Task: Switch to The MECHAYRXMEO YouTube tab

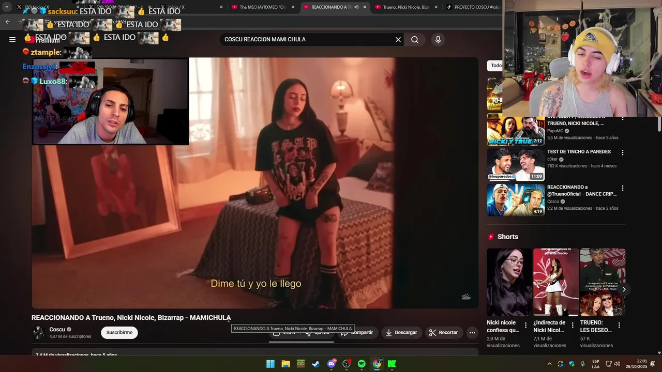Action: pyautogui.click(x=263, y=7)
